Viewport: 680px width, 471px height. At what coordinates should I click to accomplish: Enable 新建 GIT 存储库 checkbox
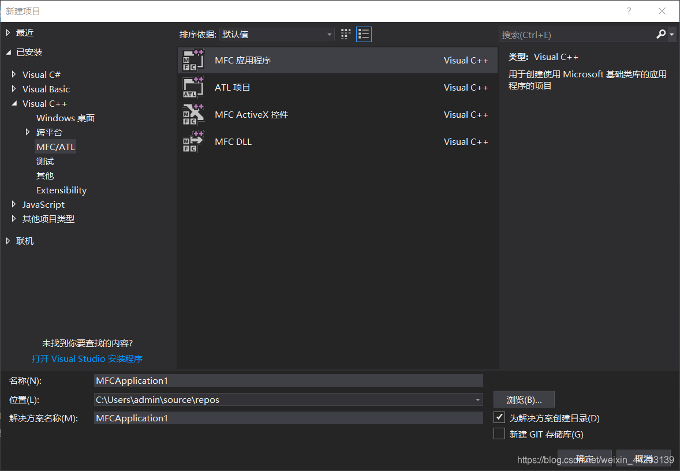(x=499, y=433)
